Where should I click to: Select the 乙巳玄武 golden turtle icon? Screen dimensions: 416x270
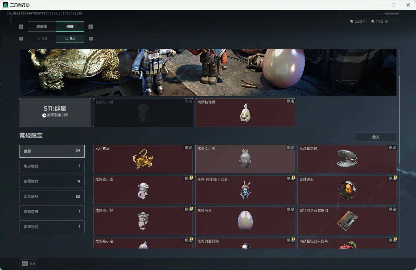coord(143,159)
